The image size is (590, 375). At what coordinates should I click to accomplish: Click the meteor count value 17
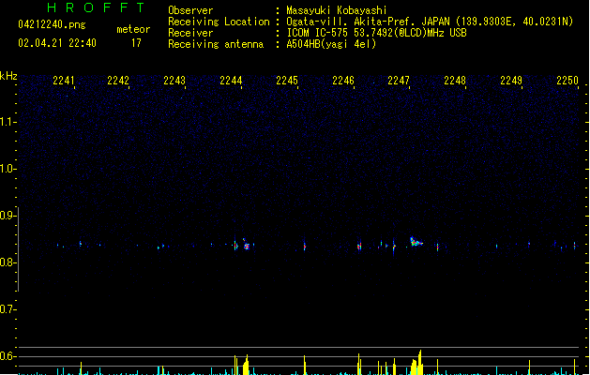(136, 43)
